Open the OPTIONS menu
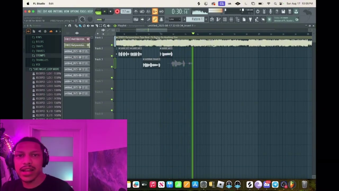The height and width of the screenshot is (191, 339). pos(75,11)
